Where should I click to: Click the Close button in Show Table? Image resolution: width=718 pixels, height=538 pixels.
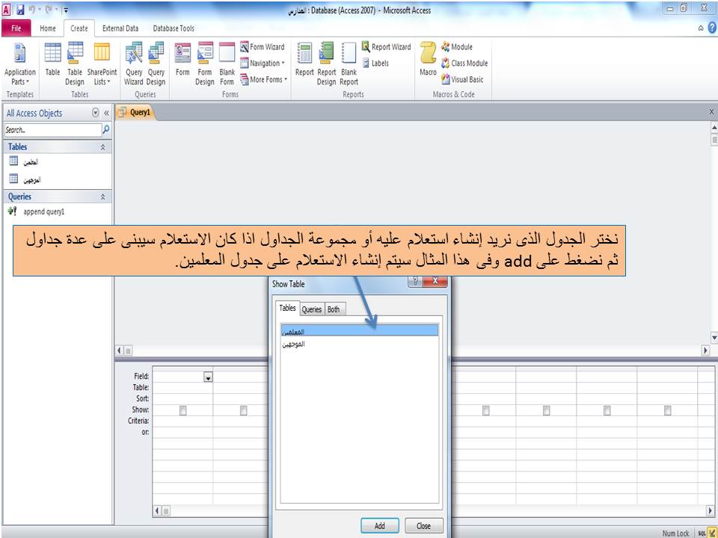coord(423,525)
